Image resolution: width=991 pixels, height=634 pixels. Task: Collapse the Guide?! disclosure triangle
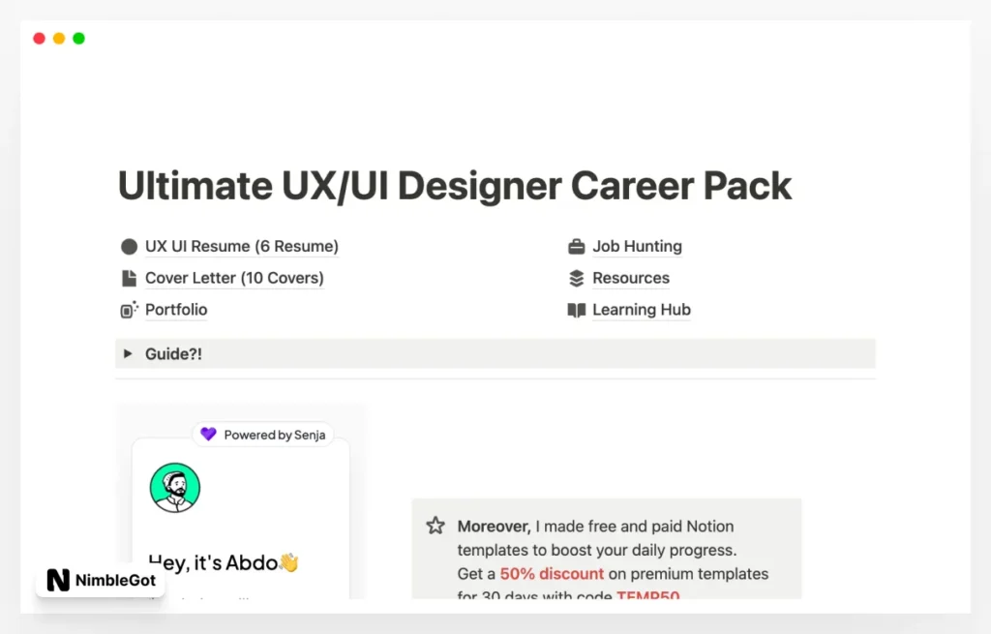pyautogui.click(x=129, y=353)
